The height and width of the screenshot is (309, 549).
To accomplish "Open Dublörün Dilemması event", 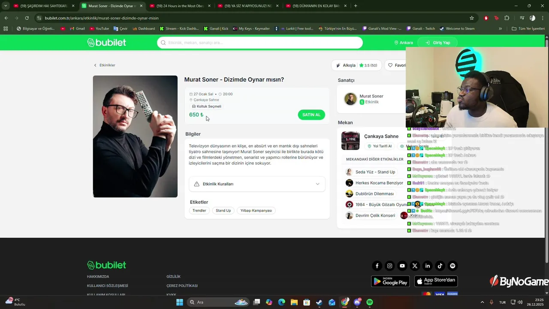I will coord(370,194).
